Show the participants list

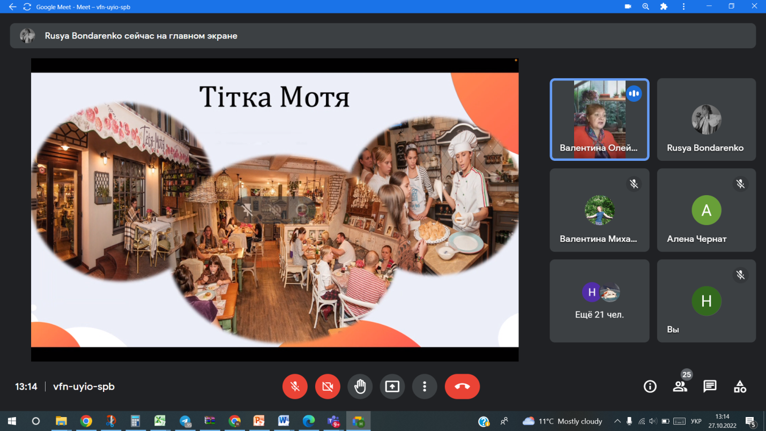(680, 387)
